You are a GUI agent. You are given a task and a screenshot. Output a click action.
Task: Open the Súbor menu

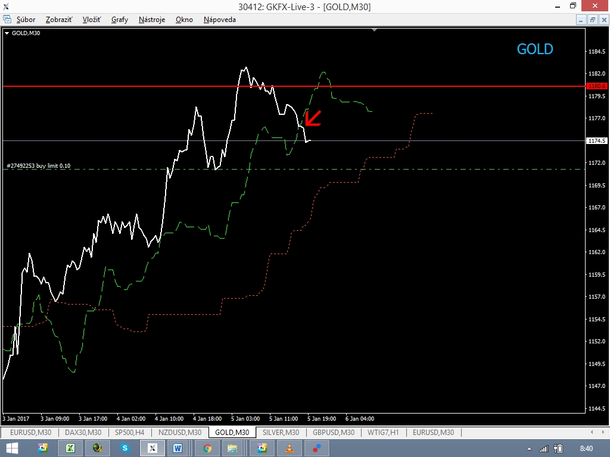coord(26,20)
